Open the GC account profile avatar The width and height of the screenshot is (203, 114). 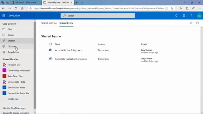(199, 16)
